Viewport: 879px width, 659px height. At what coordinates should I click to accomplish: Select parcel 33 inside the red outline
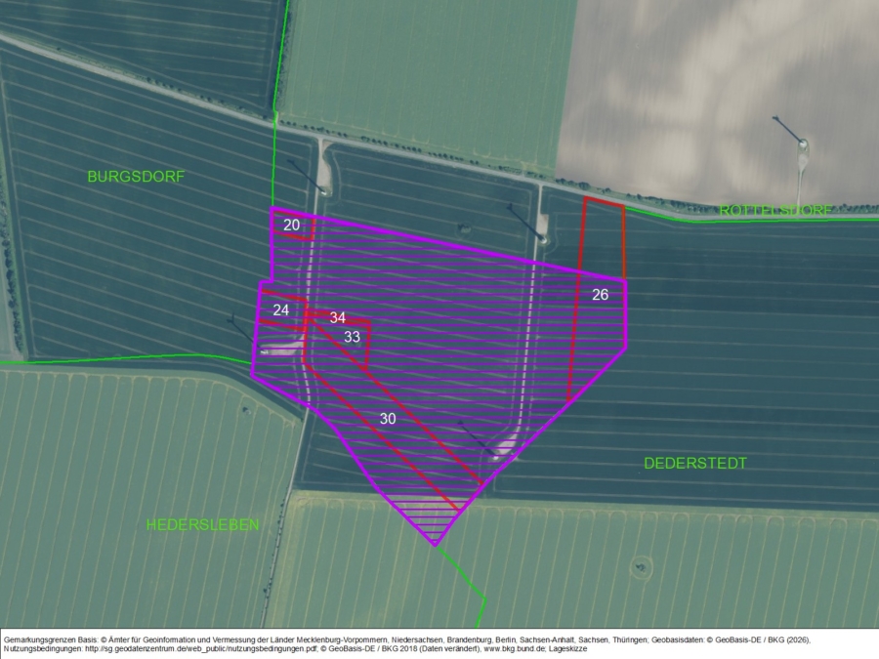click(x=352, y=337)
